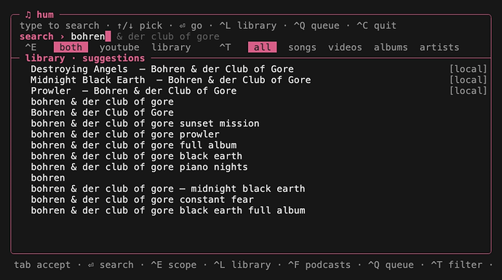Screen dimensions: 502x280
Task: Click the ^E shortcut label before scope options
Action: click(31, 47)
